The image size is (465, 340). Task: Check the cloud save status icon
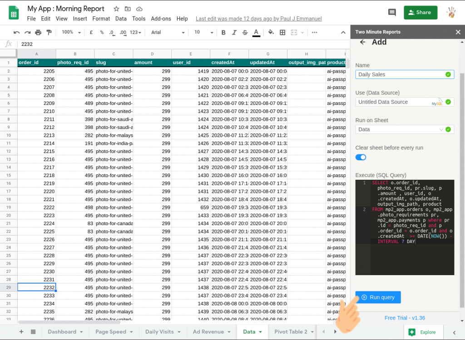(x=139, y=9)
